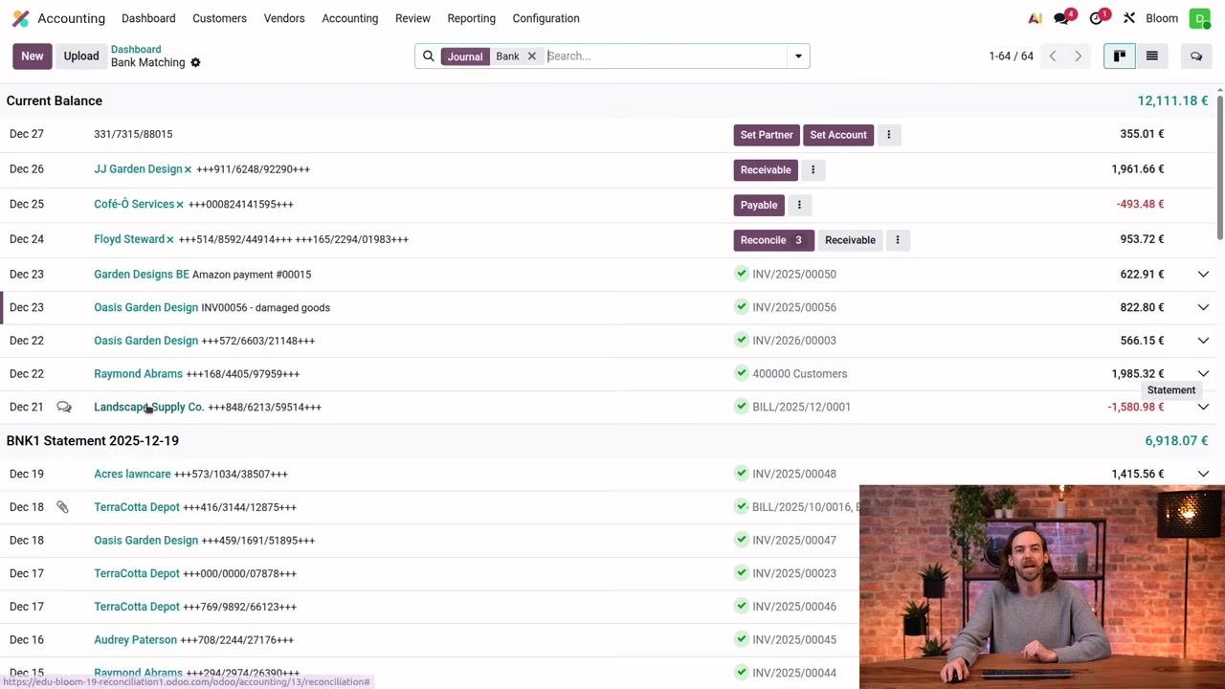Expand the Acres lawncare line
The height and width of the screenshot is (689, 1225).
pos(1203,474)
